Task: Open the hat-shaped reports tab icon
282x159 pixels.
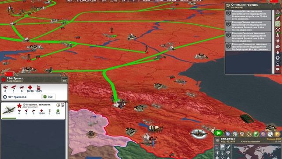Action: pos(278,46)
